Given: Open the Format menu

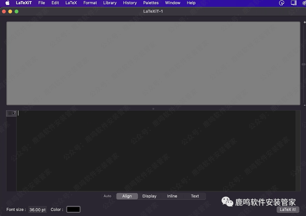Looking at the screenshot, I should pyautogui.click(x=90, y=3).
